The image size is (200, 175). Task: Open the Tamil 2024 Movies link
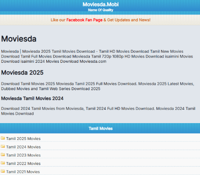(x=23, y=147)
